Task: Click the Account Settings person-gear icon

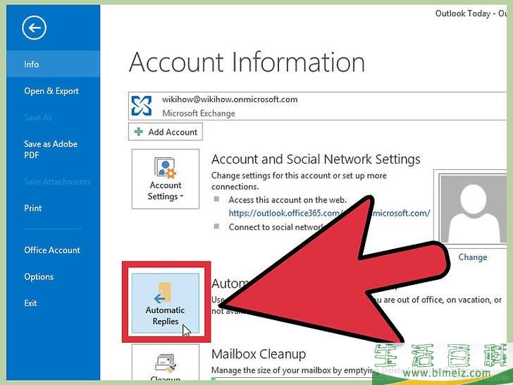Action: click(165, 168)
